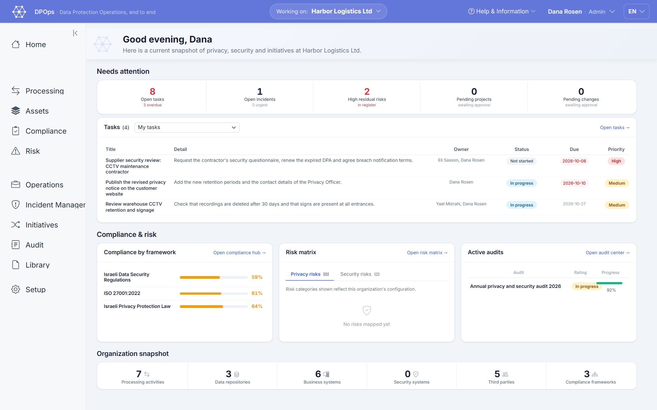Viewport: 657px width, 410px height.
Task: Click the DPOps logo icon in header
Action: [19, 12]
